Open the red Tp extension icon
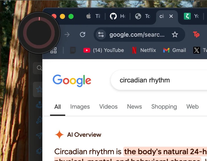 (x=196, y=34)
